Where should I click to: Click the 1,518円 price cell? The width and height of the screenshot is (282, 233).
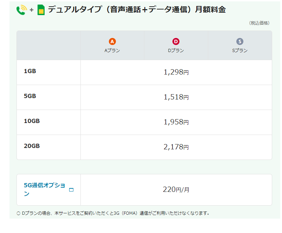point(176,97)
